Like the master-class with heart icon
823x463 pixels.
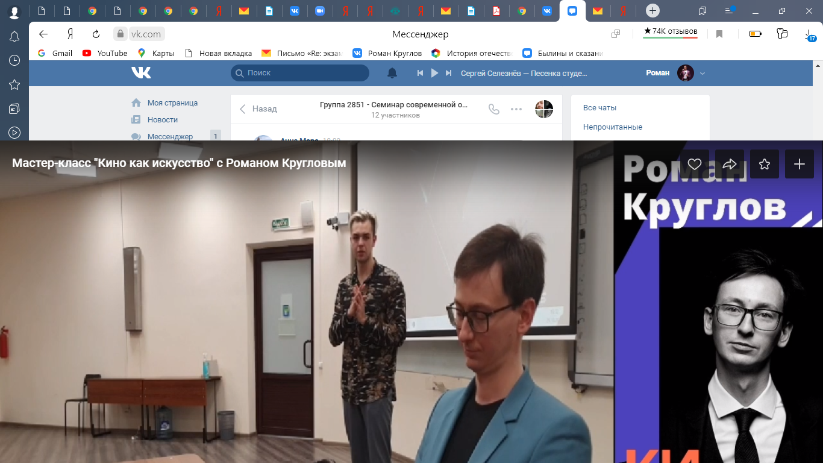coord(695,164)
